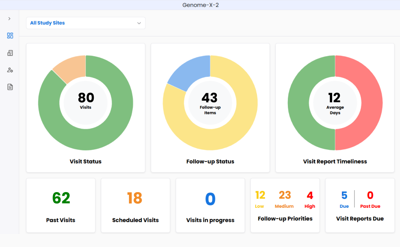Click the Visit Reports Due label
The height and width of the screenshot is (247, 400).
[360, 219]
